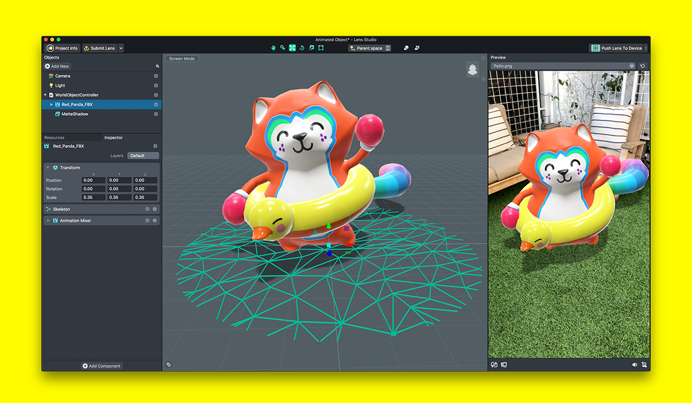Click the MatteShadow cube icon
Viewport: 692px width, 403px height.
coord(57,114)
